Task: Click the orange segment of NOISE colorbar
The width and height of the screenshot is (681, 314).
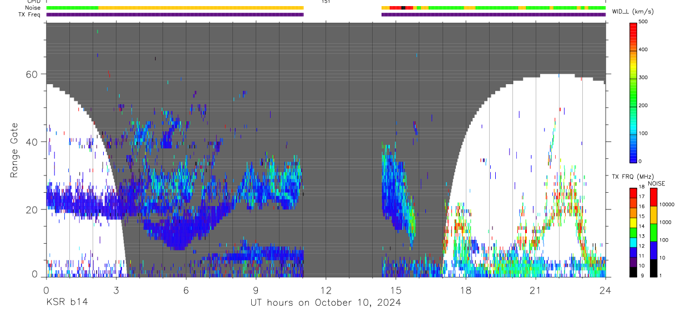Action: pos(653,214)
